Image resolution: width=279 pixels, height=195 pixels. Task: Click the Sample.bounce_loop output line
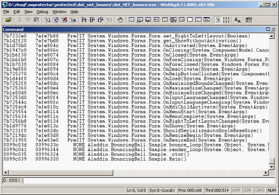pos(136,145)
